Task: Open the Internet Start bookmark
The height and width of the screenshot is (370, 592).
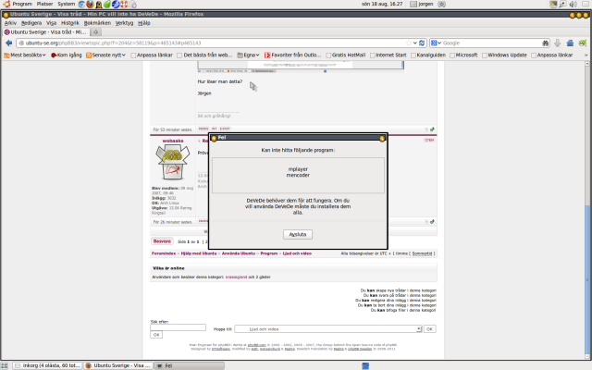Action: (388, 55)
